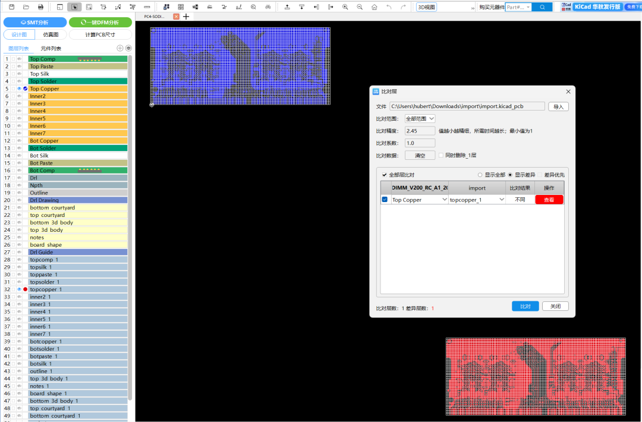Enable the 差异优先 checkbox
Image resolution: width=642 pixels, height=422 pixels.
540,175
